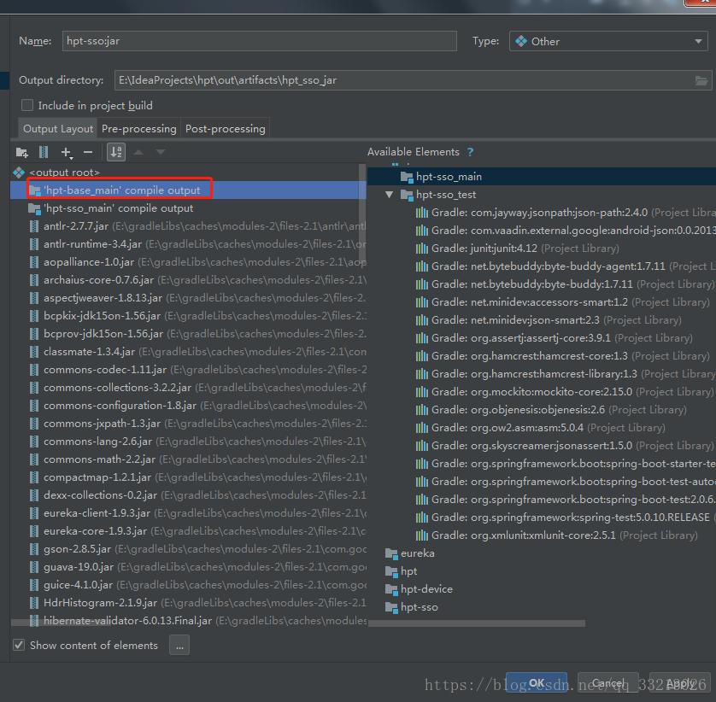
Task: Select 'hpt-sso_main' compile output row
Action: point(188,208)
